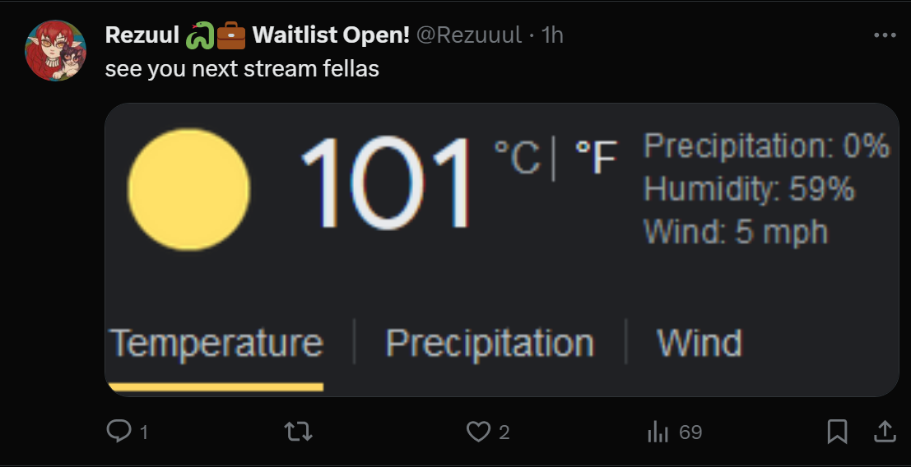This screenshot has width=911, height=467.
Task: Open the reply comment icon
Action: [119, 432]
